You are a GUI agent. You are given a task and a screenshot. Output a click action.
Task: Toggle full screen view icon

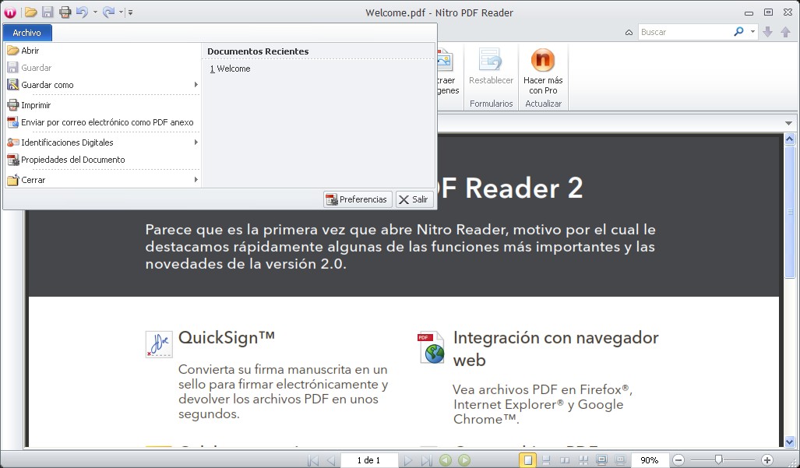click(x=601, y=460)
